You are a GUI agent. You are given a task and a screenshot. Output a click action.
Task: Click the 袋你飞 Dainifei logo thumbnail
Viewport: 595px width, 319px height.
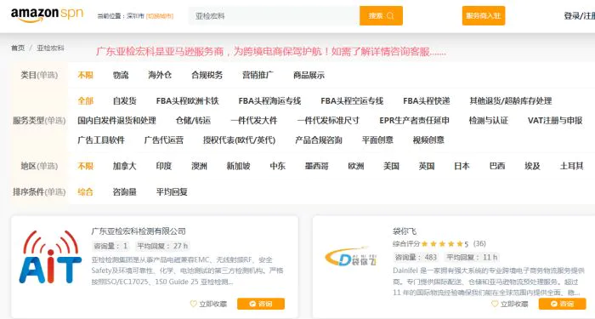[351, 257]
